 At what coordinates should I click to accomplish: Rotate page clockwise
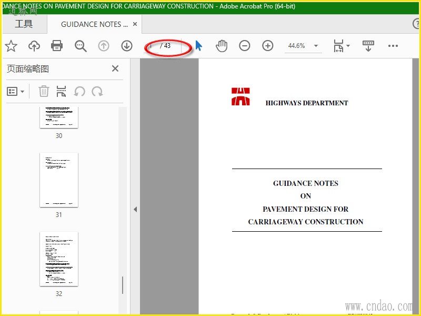tap(97, 92)
